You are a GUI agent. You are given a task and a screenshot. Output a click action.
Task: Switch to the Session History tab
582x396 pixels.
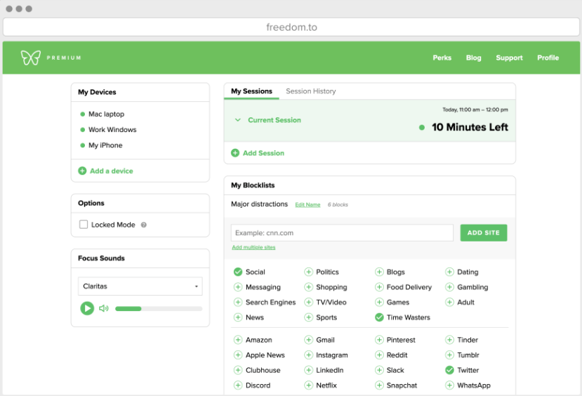pyautogui.click(x=311, y=91)
